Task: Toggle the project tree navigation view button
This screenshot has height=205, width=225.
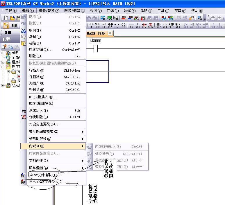Action: pos(6,25)
